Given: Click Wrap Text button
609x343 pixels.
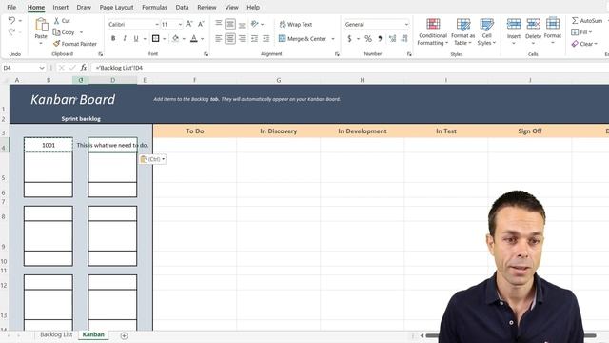Looking at the screenshot, I should point(296,24).
